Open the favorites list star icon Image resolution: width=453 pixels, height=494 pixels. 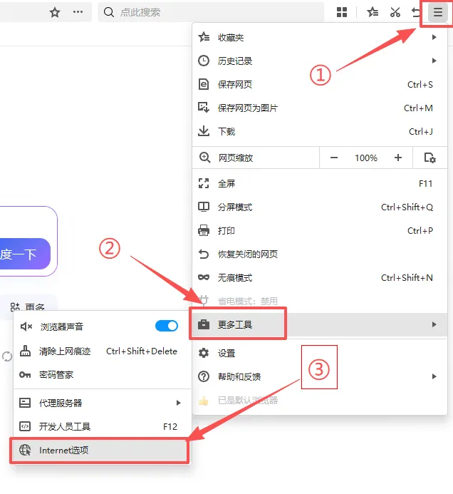click(373, 12)
